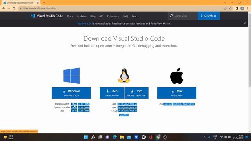Open the Version 1.66 link
The height and width of the screenshot is (141, 251).
[x=84, y=23]
